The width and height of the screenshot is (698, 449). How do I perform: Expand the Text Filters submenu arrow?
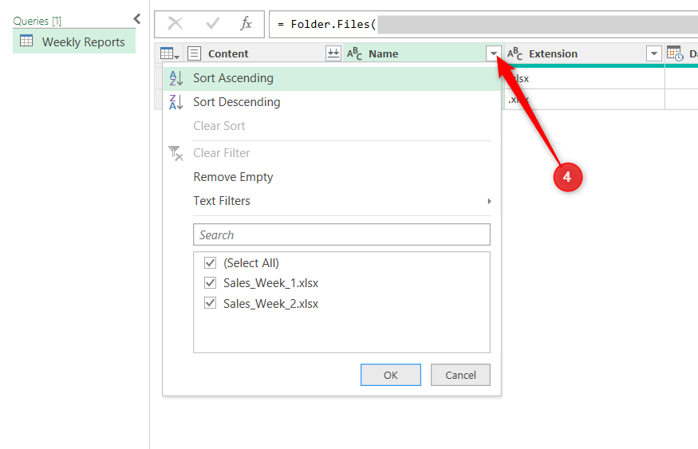click(x=489, y=201)
